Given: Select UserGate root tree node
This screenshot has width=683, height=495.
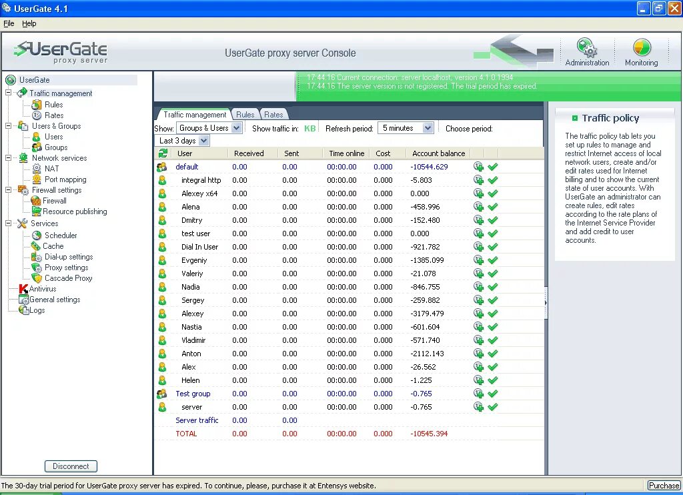Looking at the screenshot, I should click(x=34, y=80).
